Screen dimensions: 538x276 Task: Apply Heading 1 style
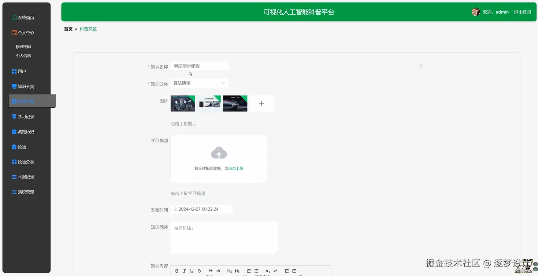pyautogui.click(x=230, y=271)
